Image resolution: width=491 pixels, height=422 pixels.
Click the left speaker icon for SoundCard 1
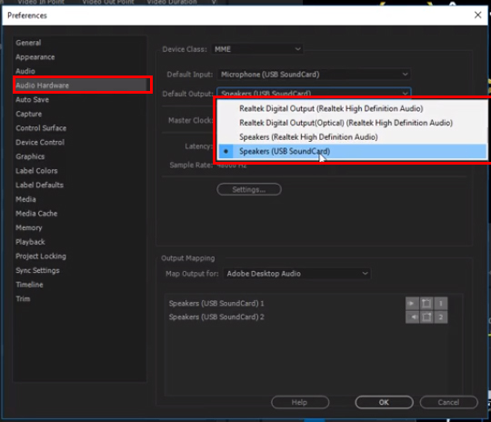tap(412, 303)
